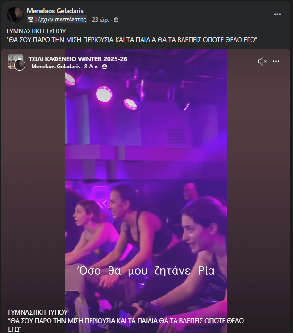Click the audience icon beside "23 ώρ."
The width and height of the screenshot is (293, 333).
116,20
